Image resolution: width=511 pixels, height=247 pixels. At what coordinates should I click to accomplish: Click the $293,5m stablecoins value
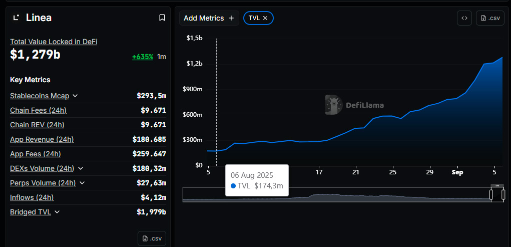pos(152,96)
